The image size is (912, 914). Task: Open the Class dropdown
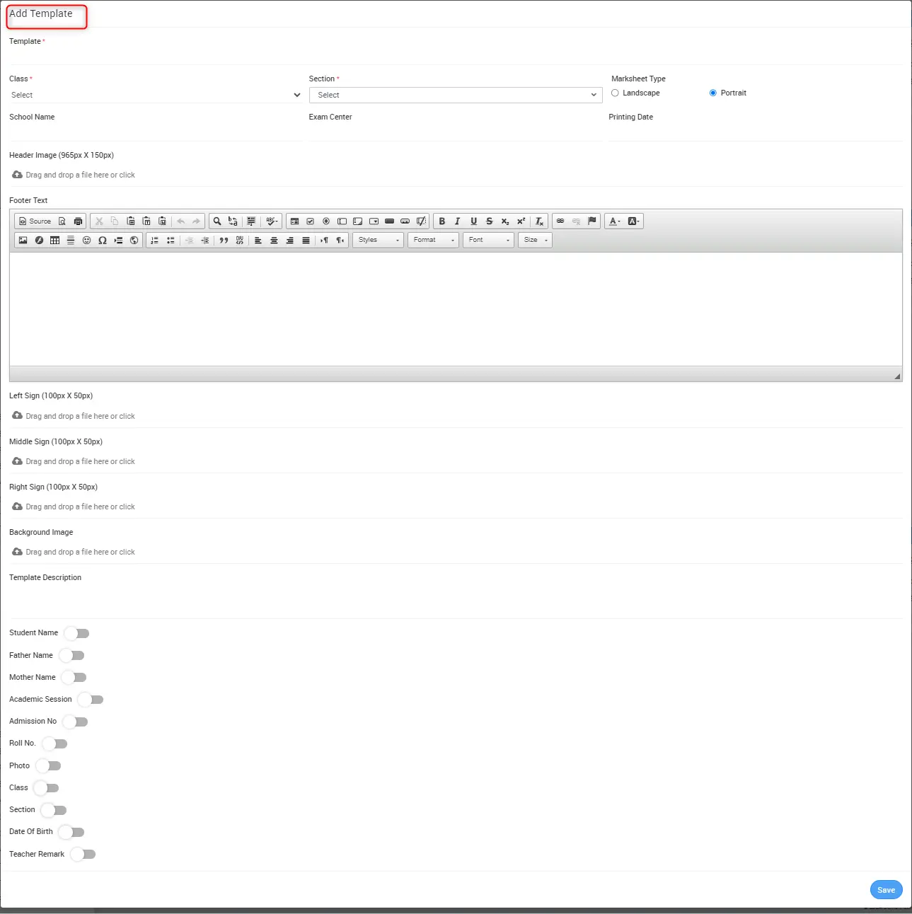[x=155, y=96]
